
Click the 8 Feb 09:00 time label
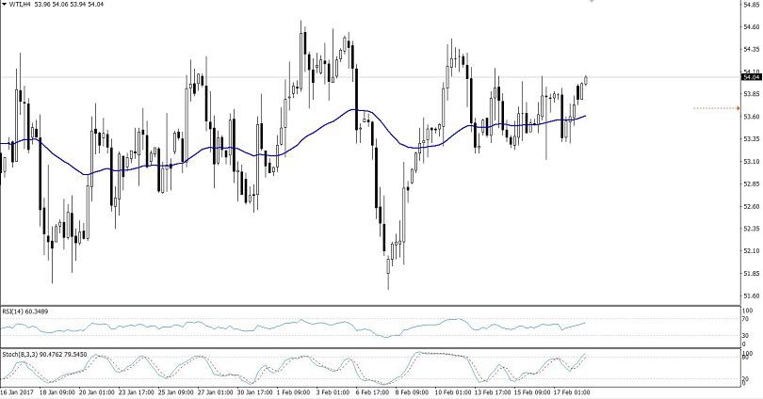pos(412,392)
